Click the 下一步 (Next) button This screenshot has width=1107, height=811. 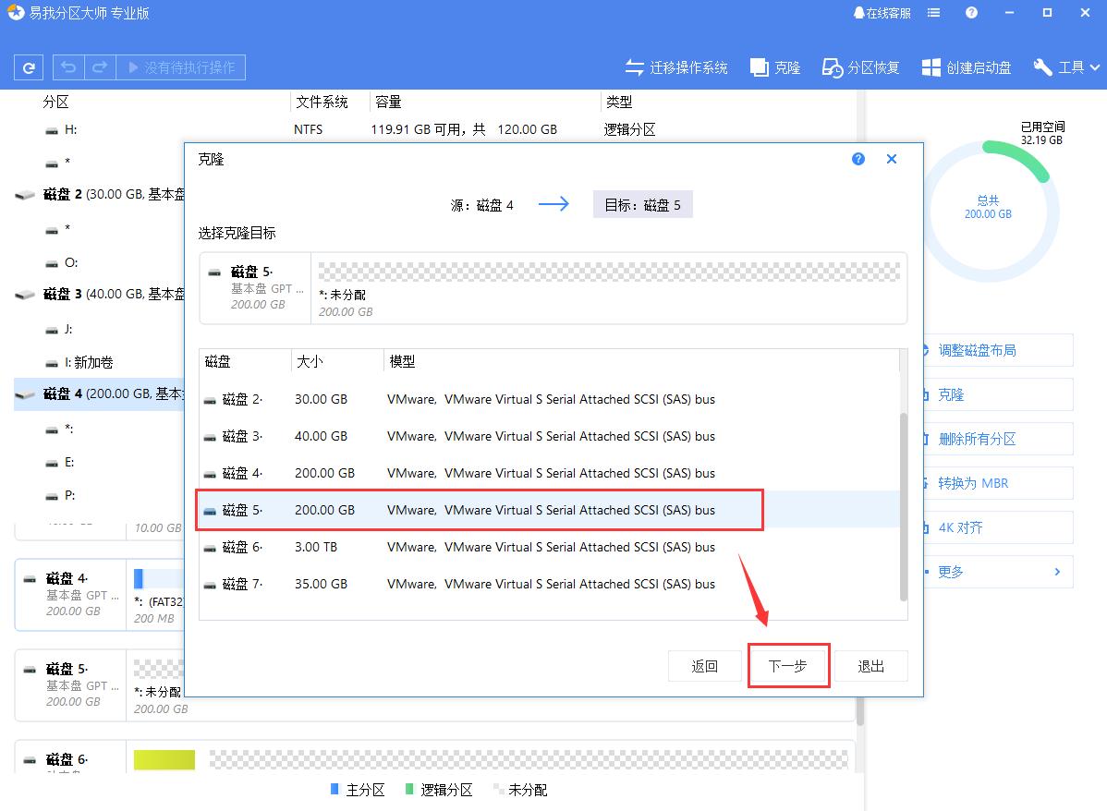coord(788,665)
